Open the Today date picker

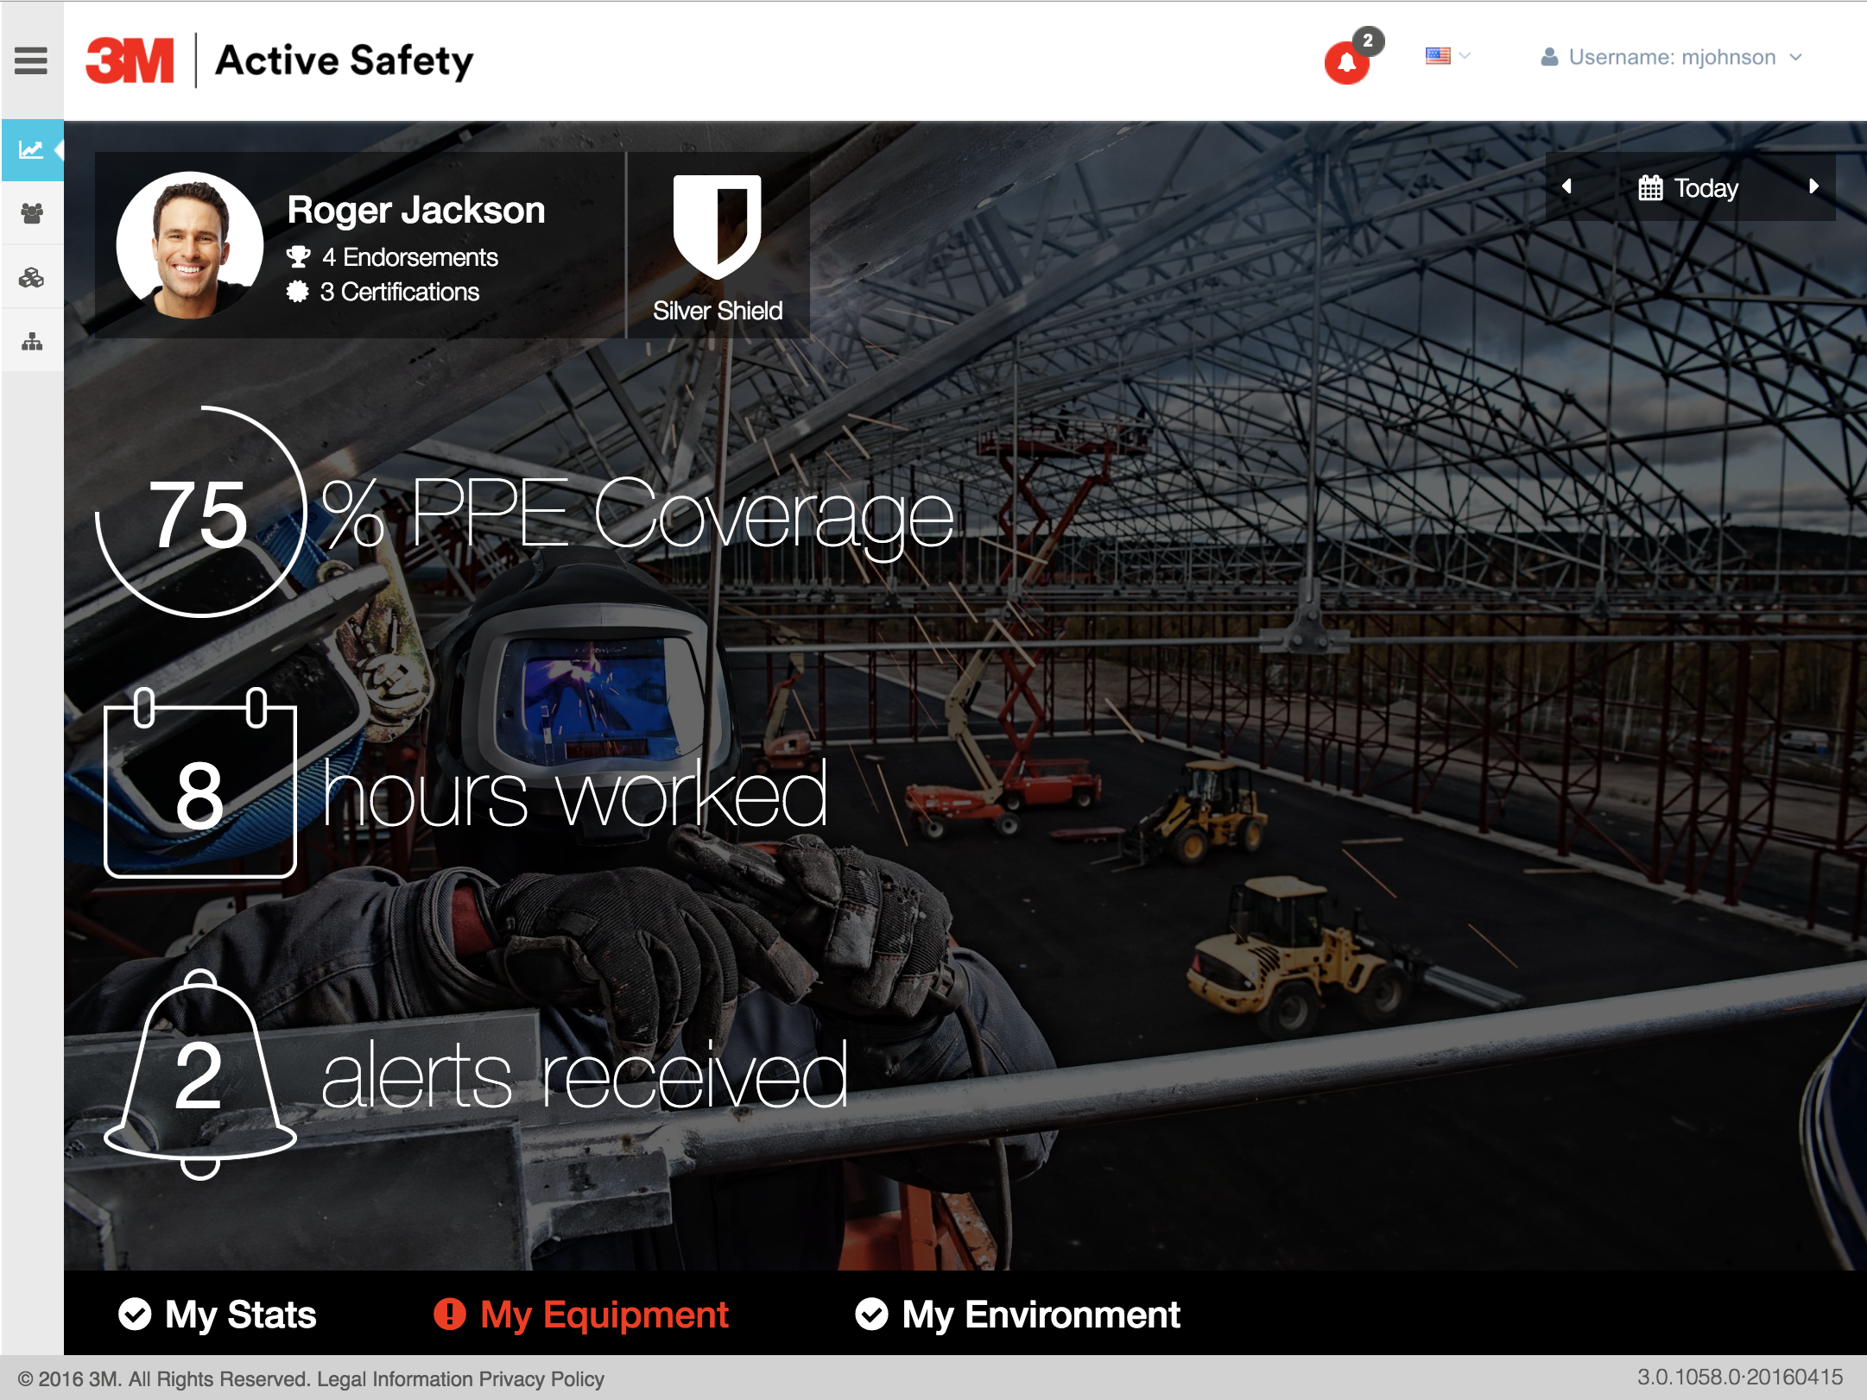[x=1689, y=188]
